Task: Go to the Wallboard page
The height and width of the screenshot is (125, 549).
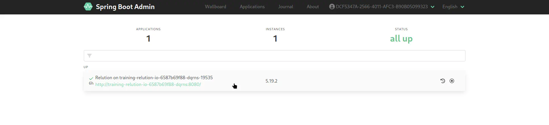Action: (215, 7)
